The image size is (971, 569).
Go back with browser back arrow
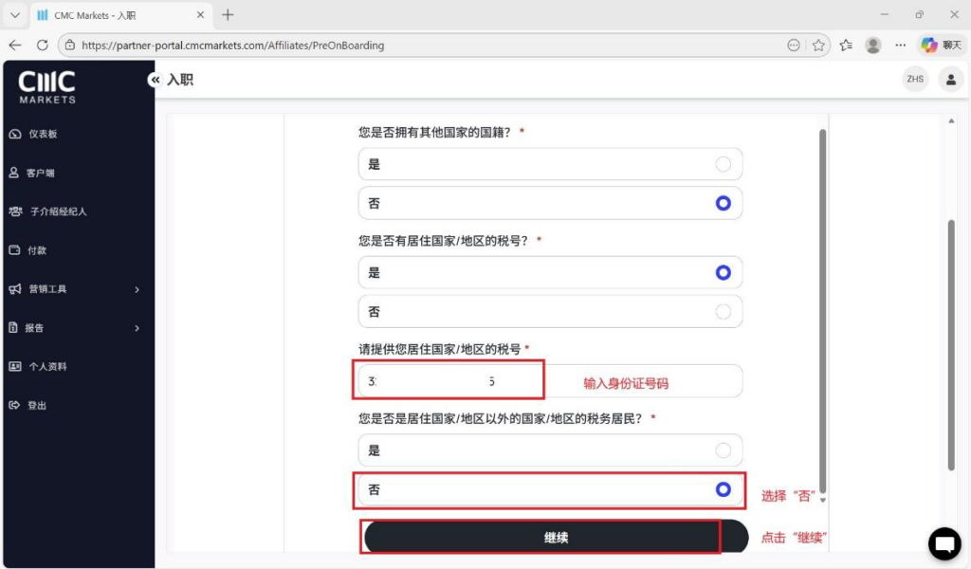coord(15,45)
